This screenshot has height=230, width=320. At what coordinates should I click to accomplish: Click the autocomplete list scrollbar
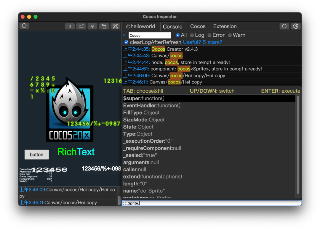coord(298,144)
